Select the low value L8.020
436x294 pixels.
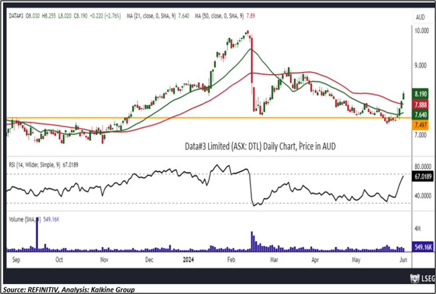[65, 17]
